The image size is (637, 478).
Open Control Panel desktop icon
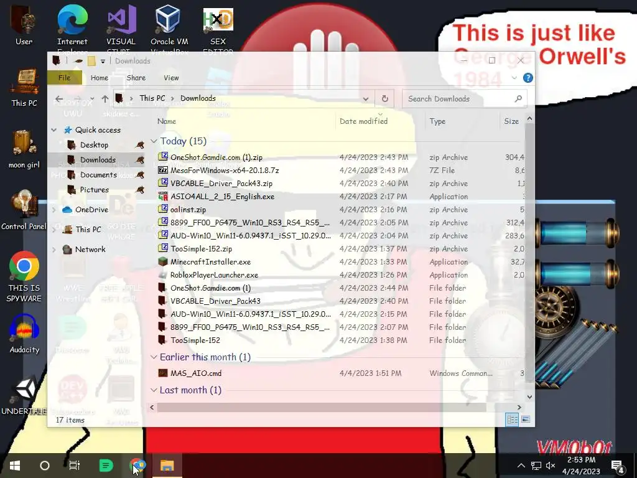coord(24,210)
